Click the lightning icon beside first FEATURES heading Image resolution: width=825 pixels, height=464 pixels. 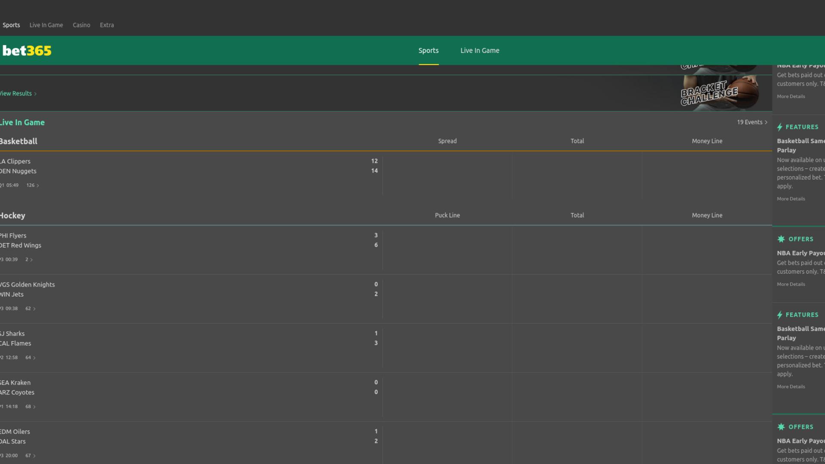click(780, 127)
